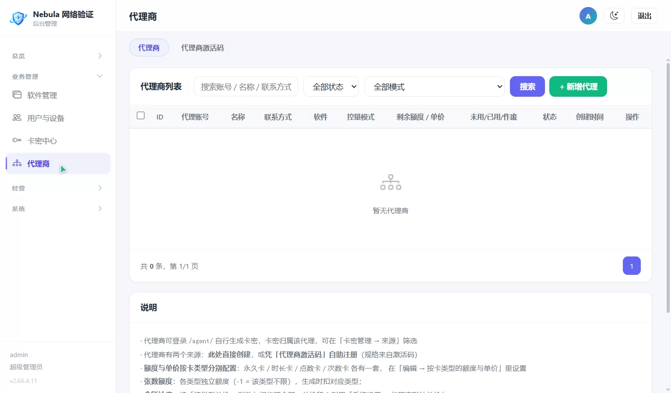Click the 代理商 hierarchy icon in sidebar

coord(17,163)
